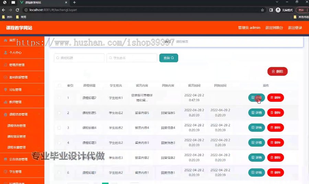Click the home icon next to 首页 in sidebar
Screen dimensions: 309x184
point(5,40)
